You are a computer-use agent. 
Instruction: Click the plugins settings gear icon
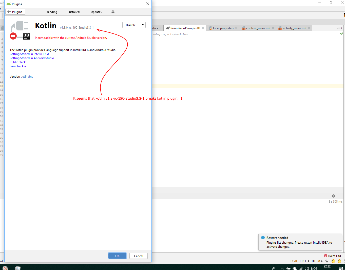113,12
